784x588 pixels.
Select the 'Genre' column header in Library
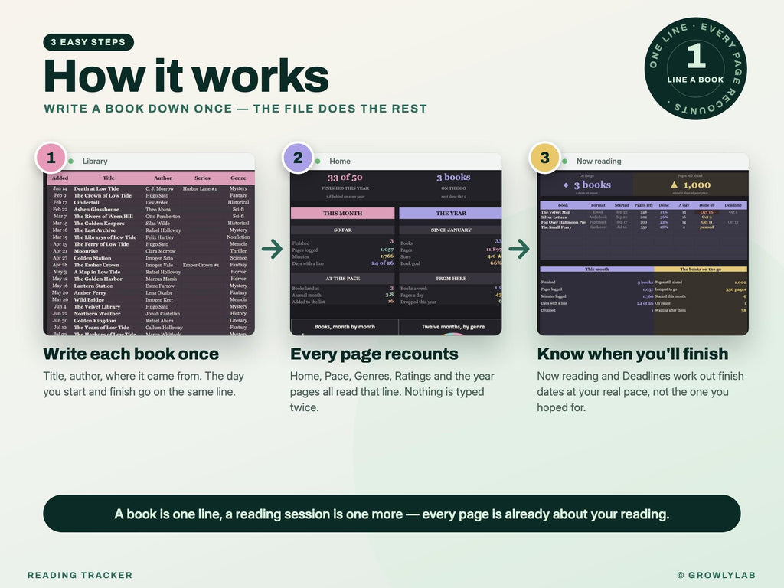(238, 178)
